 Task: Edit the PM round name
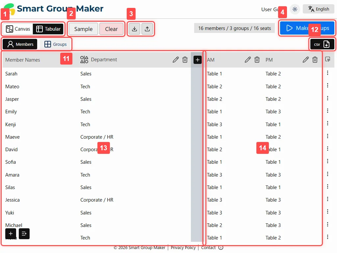click(306, 60)
